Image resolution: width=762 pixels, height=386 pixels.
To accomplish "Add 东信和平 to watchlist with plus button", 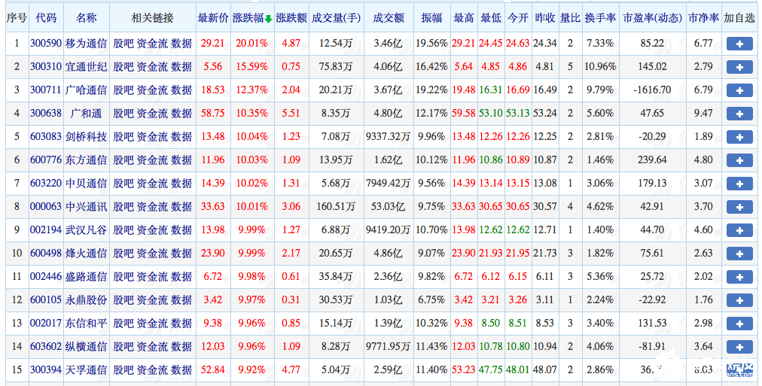I will (x=739, y=324).
